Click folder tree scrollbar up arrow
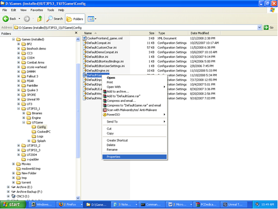This screenshot has width=278, height=209. click(78, 40)
